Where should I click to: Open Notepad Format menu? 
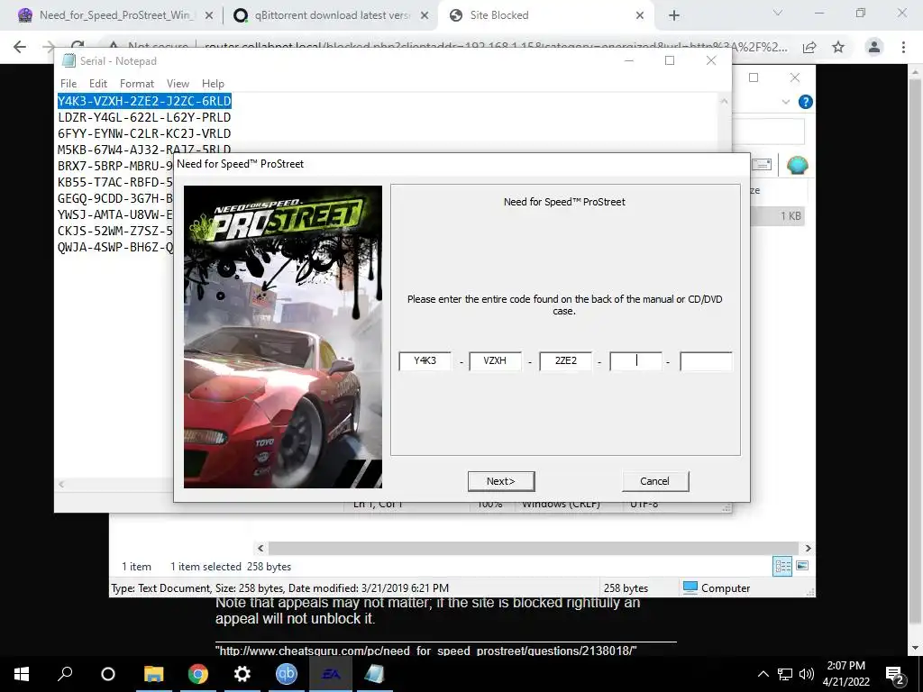[137, 84]
